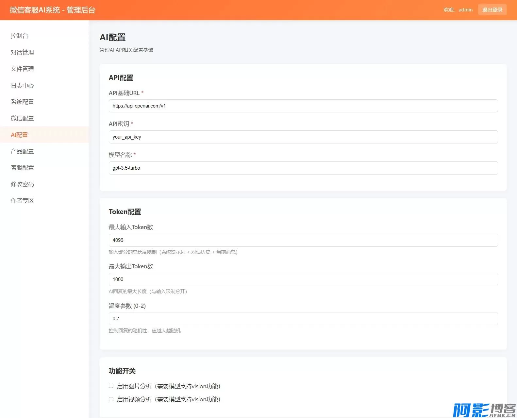Click the 温度参数 input showing 0.7

(x=303, y=319)
